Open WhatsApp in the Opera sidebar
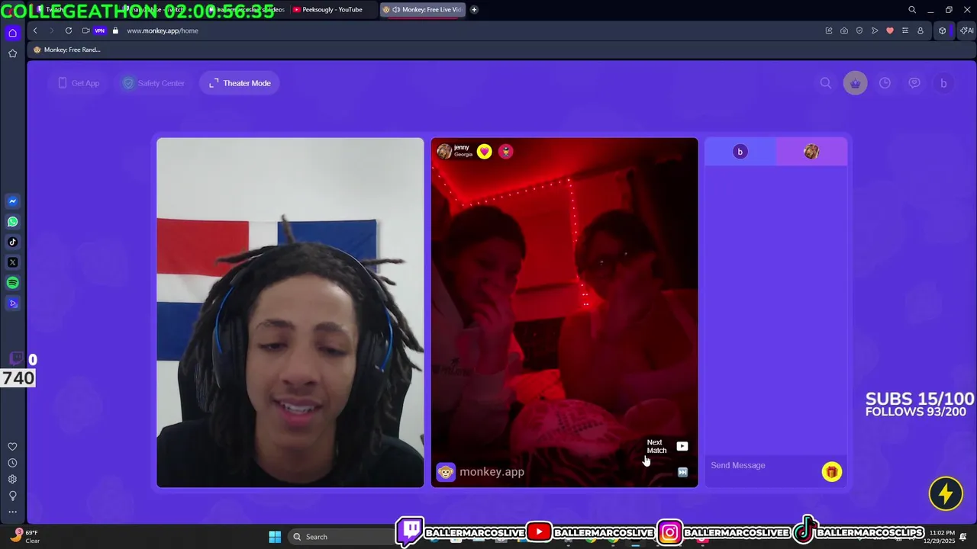The image size is (977, 549). click(x=12, y=222)
